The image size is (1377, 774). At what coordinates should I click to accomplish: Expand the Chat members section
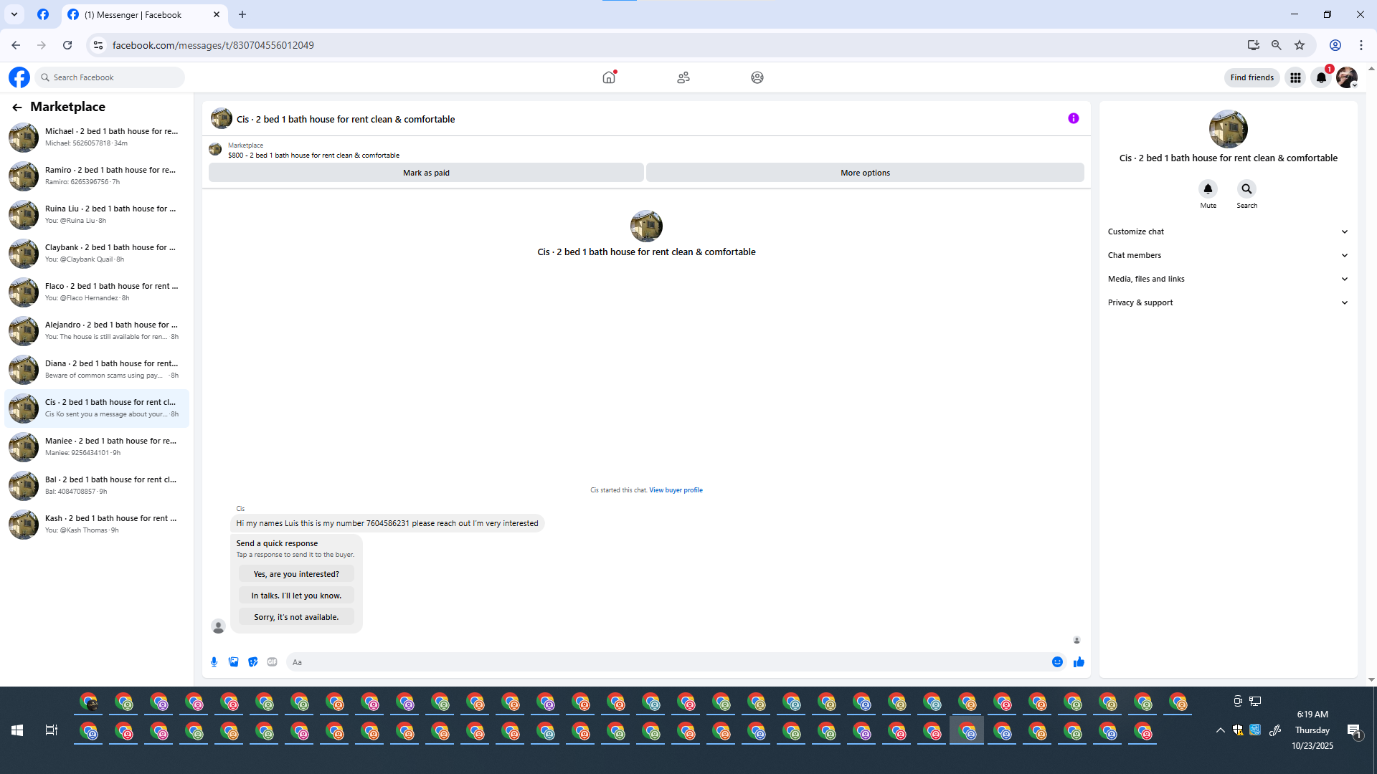1228,255
